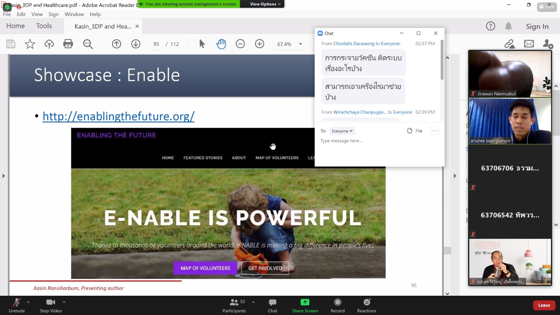This screenshot has height=315, width=560.
Task: Open Reactions in Zoom toolbar
Action: coord(367,306)
